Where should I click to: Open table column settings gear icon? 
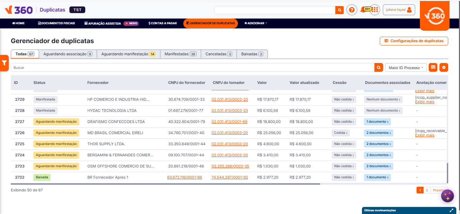coord(444,67)
